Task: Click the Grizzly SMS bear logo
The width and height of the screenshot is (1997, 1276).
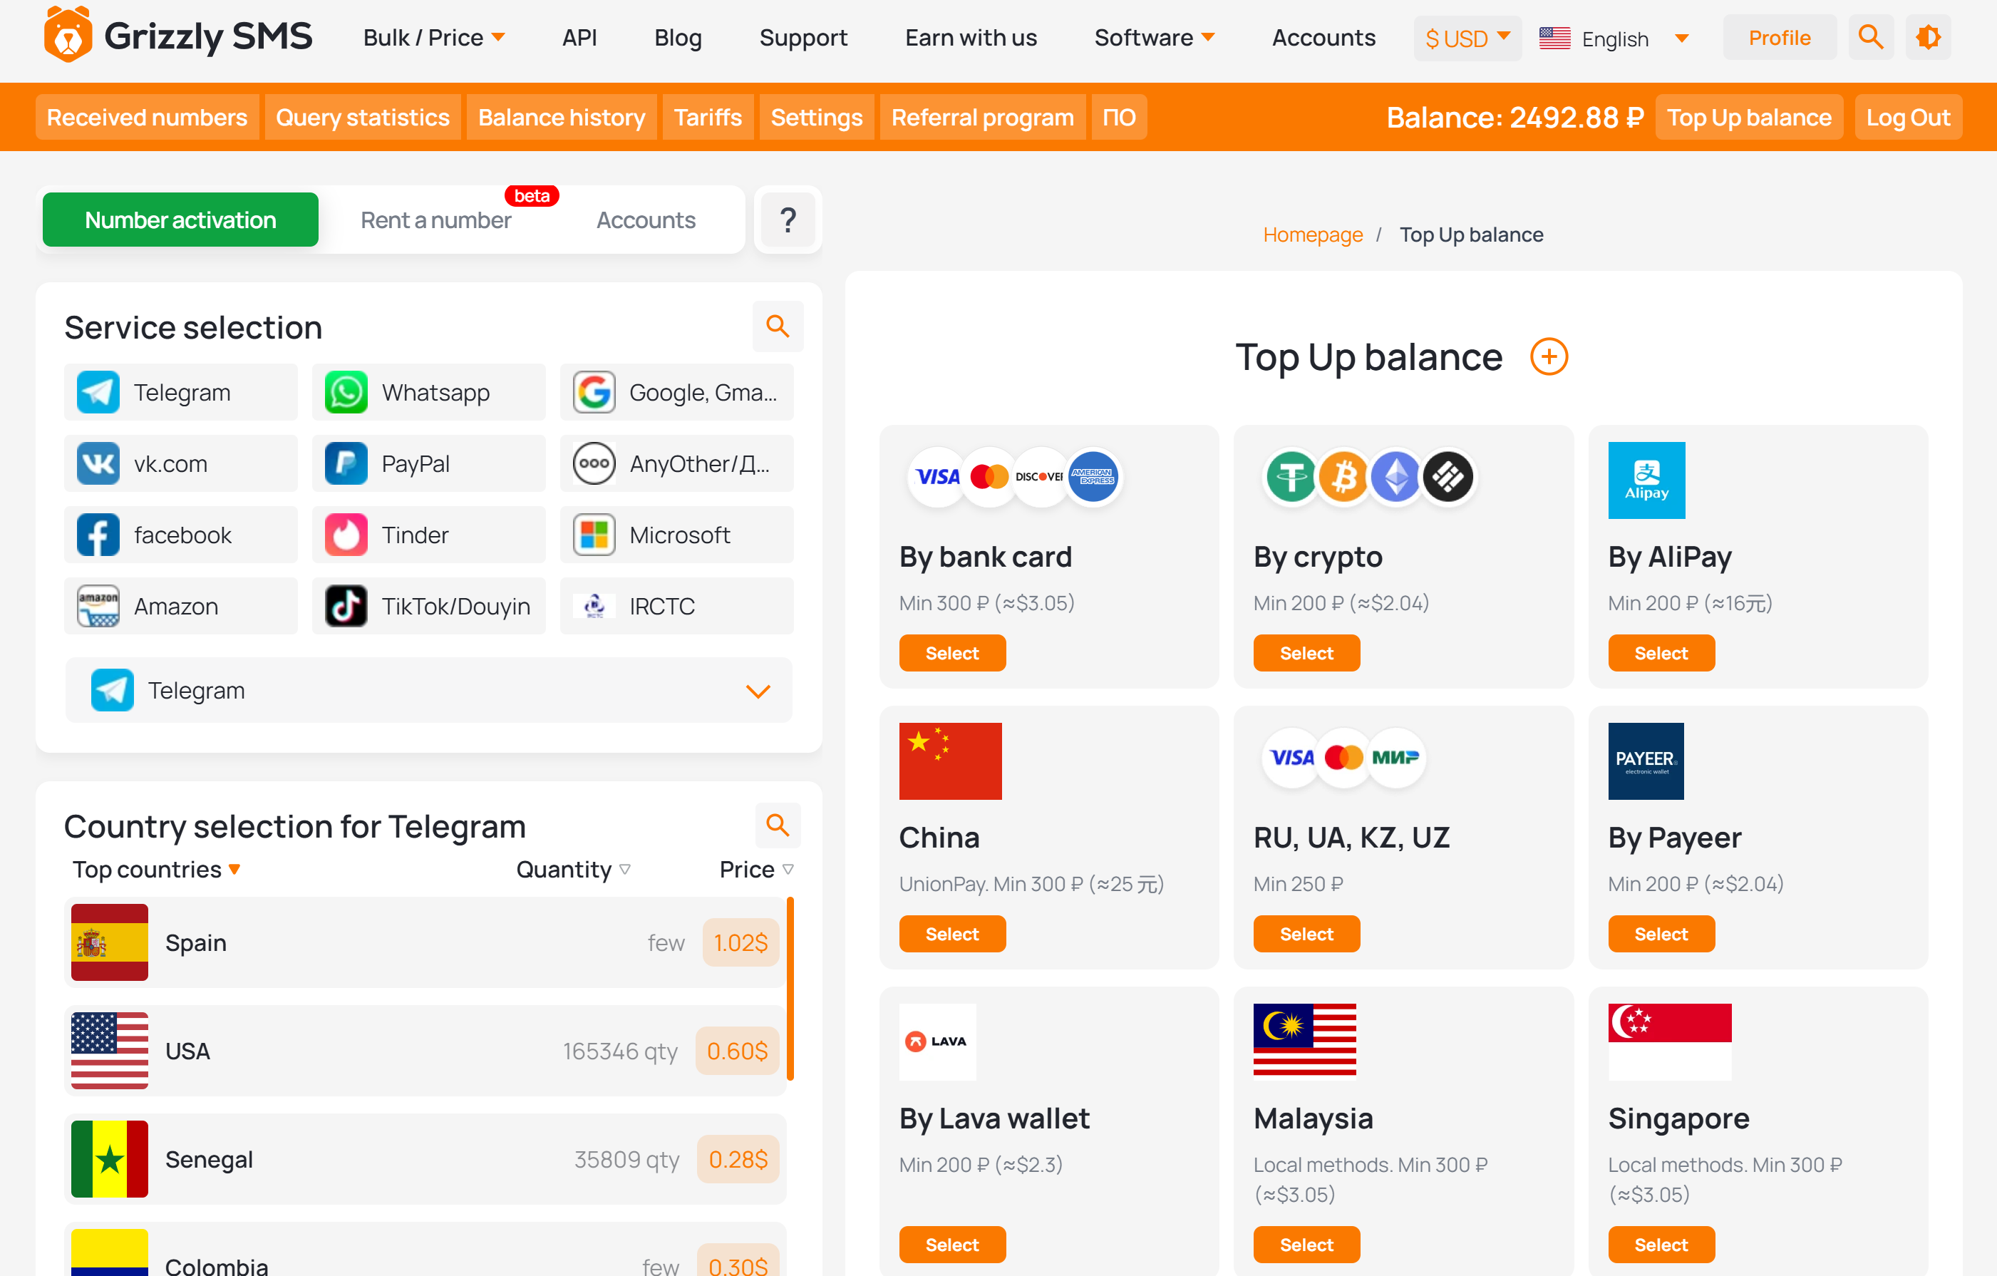Action: (68, 36)
